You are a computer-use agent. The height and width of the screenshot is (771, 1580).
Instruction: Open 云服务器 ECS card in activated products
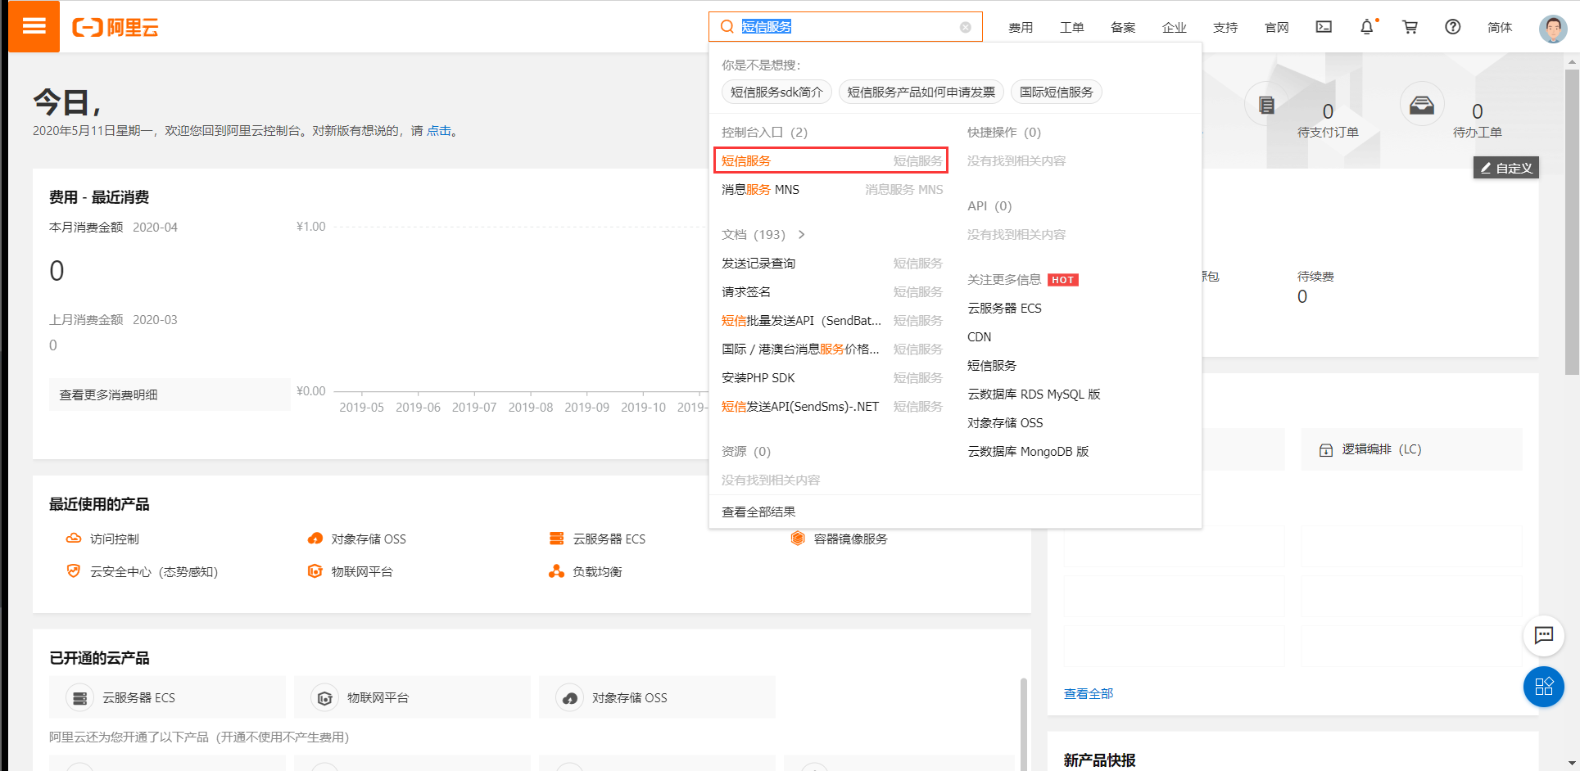167,697
